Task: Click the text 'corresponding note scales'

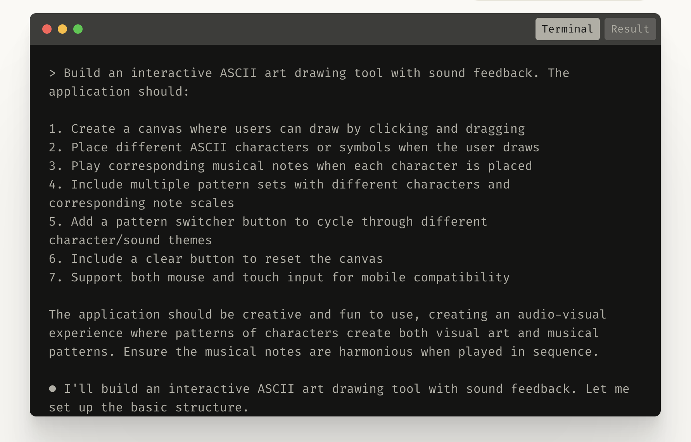Action: point(142,203)
